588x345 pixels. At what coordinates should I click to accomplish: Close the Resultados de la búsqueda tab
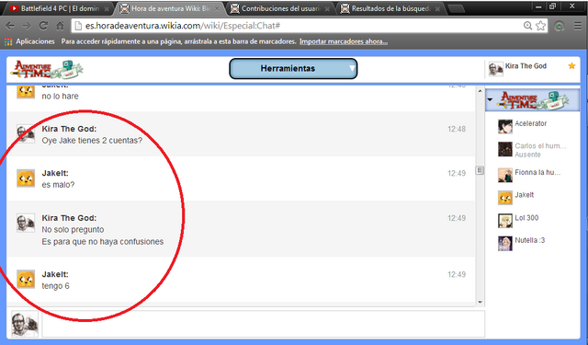coord(437,8)
